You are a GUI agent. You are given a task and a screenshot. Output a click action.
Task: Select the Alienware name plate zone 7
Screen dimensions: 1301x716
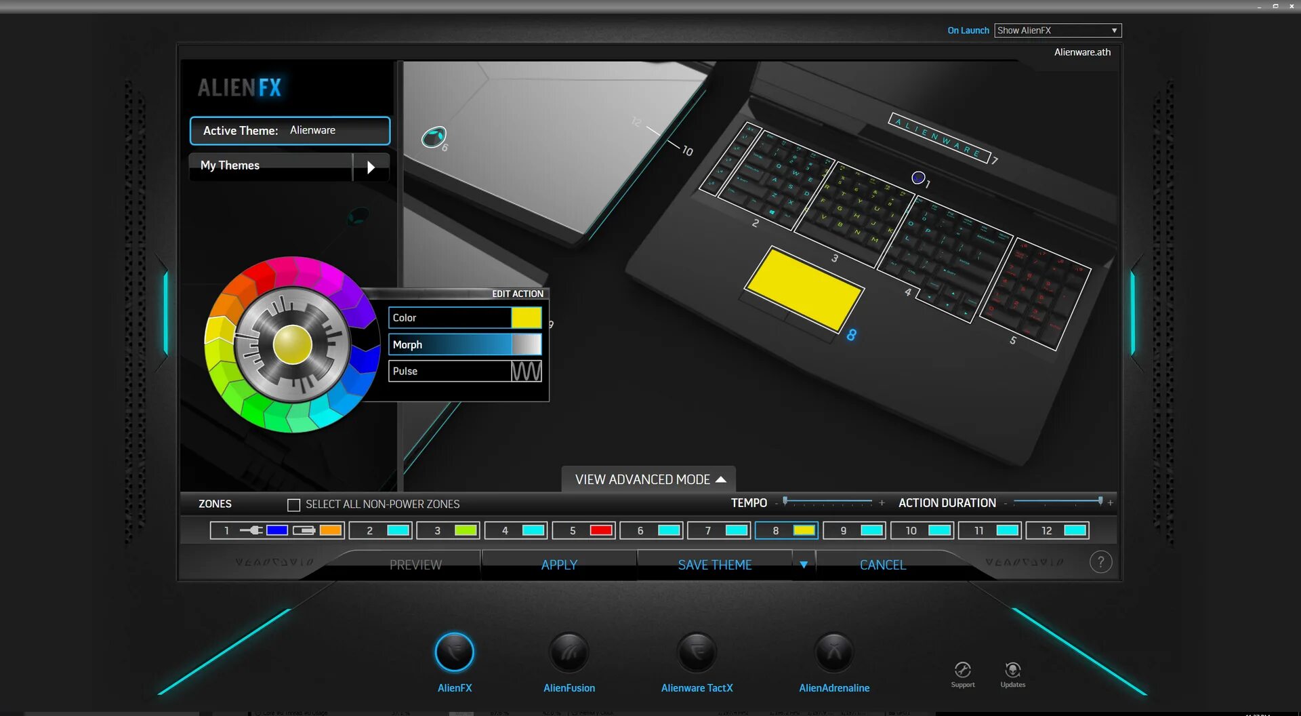point(939,138)
